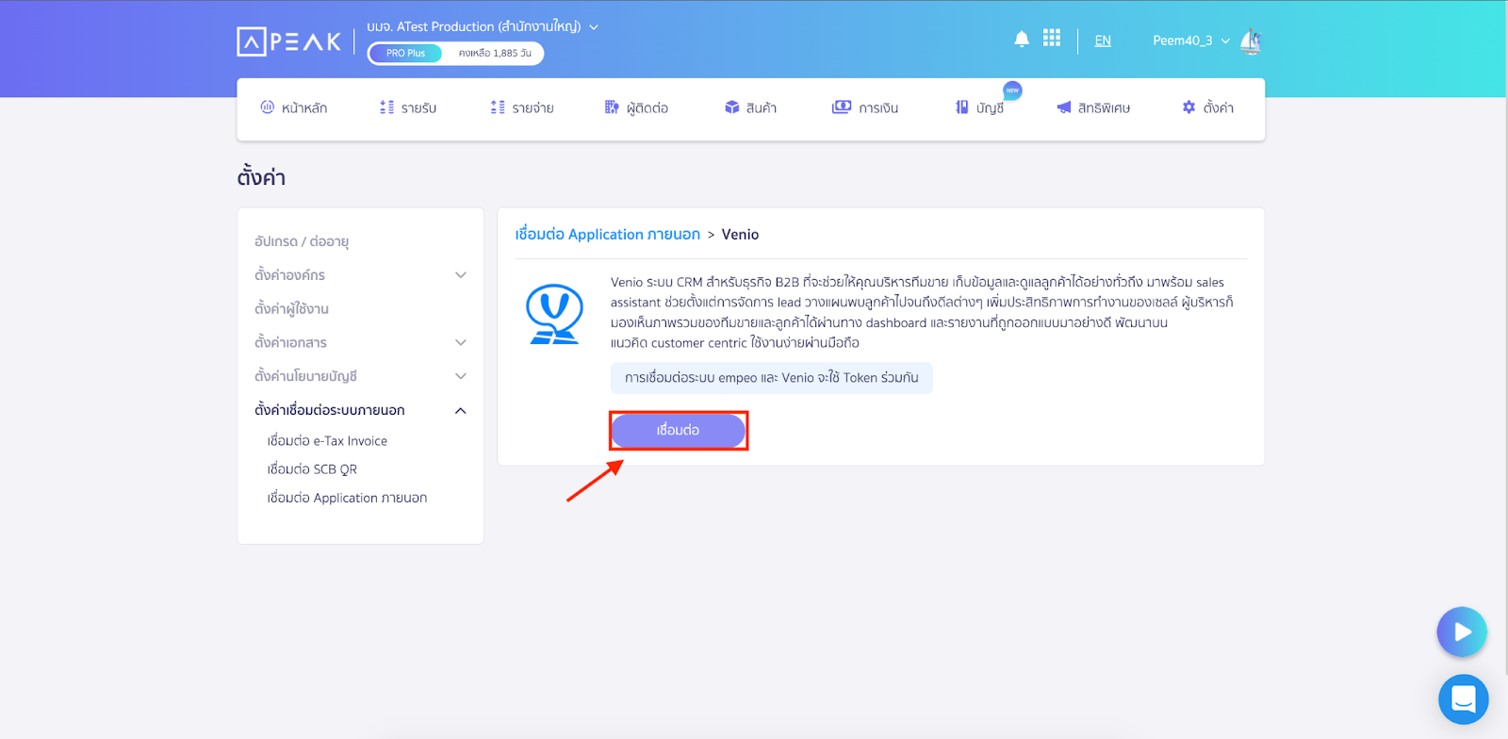Screen dimensions: 1508x739
Task: Click the PEAK logo
Action: point(288,41)
